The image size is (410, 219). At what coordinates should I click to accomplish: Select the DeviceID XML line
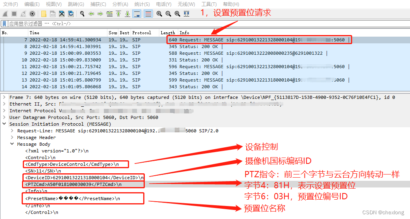click(85, 178)
